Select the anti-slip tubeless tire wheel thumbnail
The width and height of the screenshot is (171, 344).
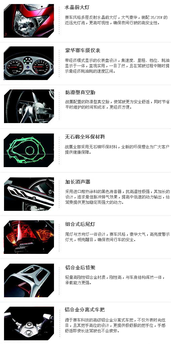[x=29, y=106]
